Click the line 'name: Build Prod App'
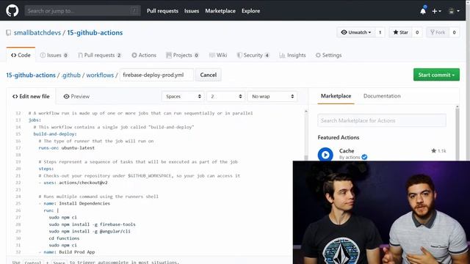 coord(67,252)
